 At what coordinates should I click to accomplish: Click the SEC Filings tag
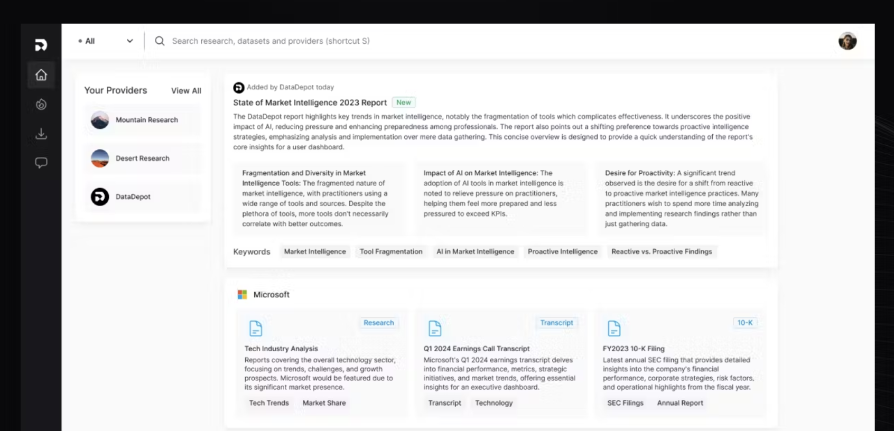pyautogui.click(x=625, y=403)
